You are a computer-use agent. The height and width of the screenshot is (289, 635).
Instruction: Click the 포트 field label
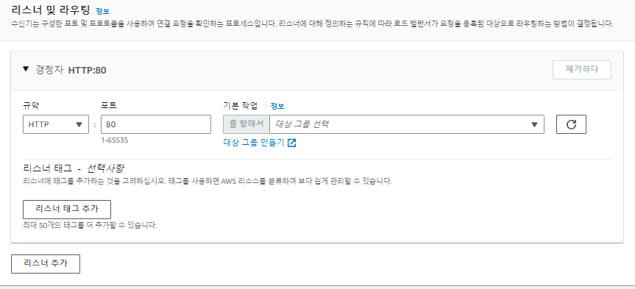pos(109,106)
